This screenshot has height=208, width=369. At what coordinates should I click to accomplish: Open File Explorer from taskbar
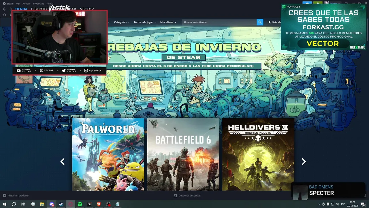tap(42, 204)
